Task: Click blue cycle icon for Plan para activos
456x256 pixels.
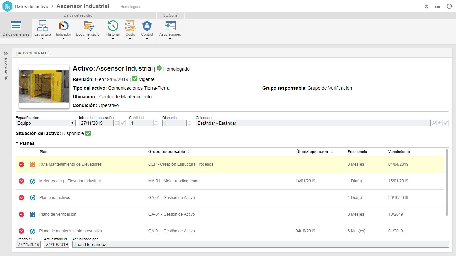Action: pos(33,198)
